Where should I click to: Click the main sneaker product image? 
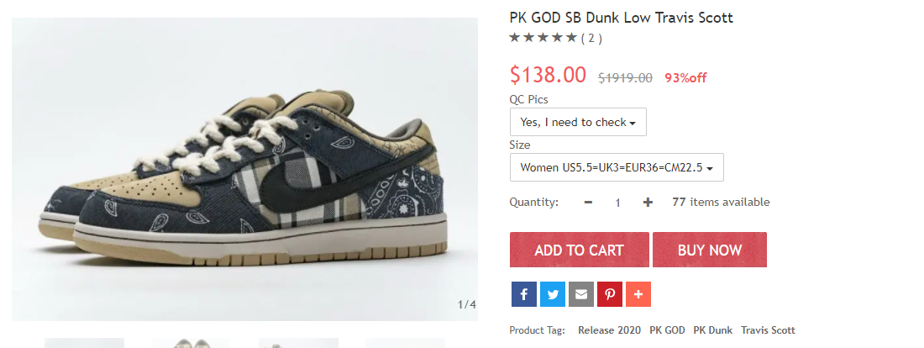click(244, 169)
